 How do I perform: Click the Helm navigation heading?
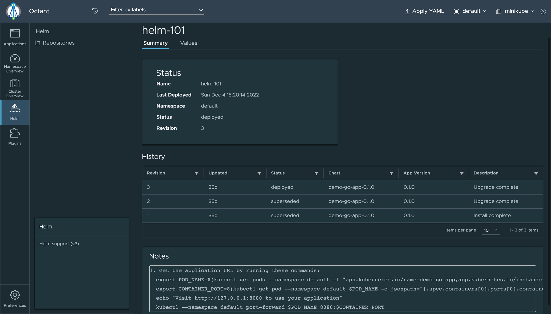coord(42,31)
